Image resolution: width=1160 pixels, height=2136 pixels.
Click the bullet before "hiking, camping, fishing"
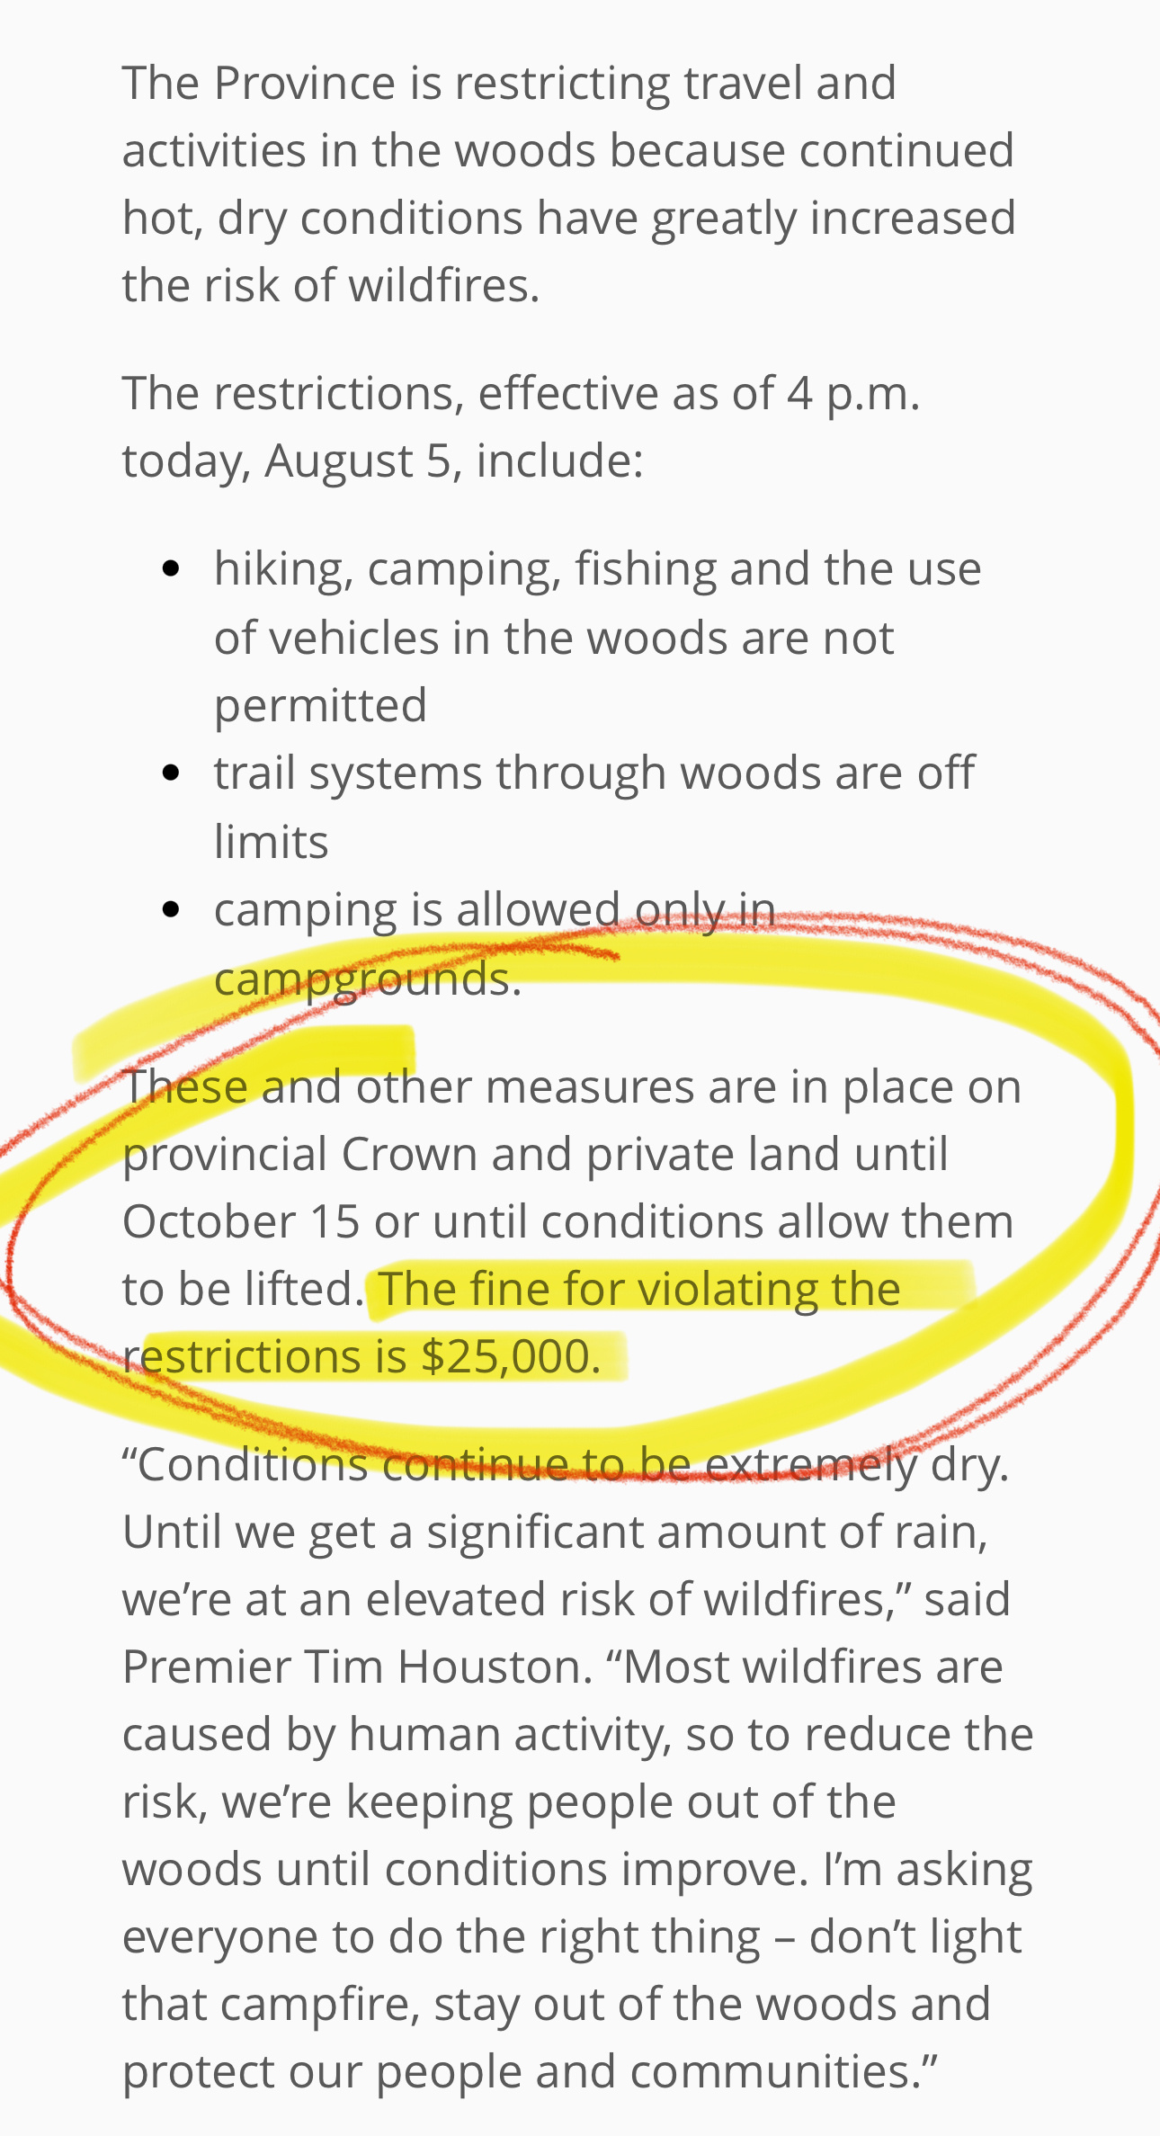click(x=172, y=569)
